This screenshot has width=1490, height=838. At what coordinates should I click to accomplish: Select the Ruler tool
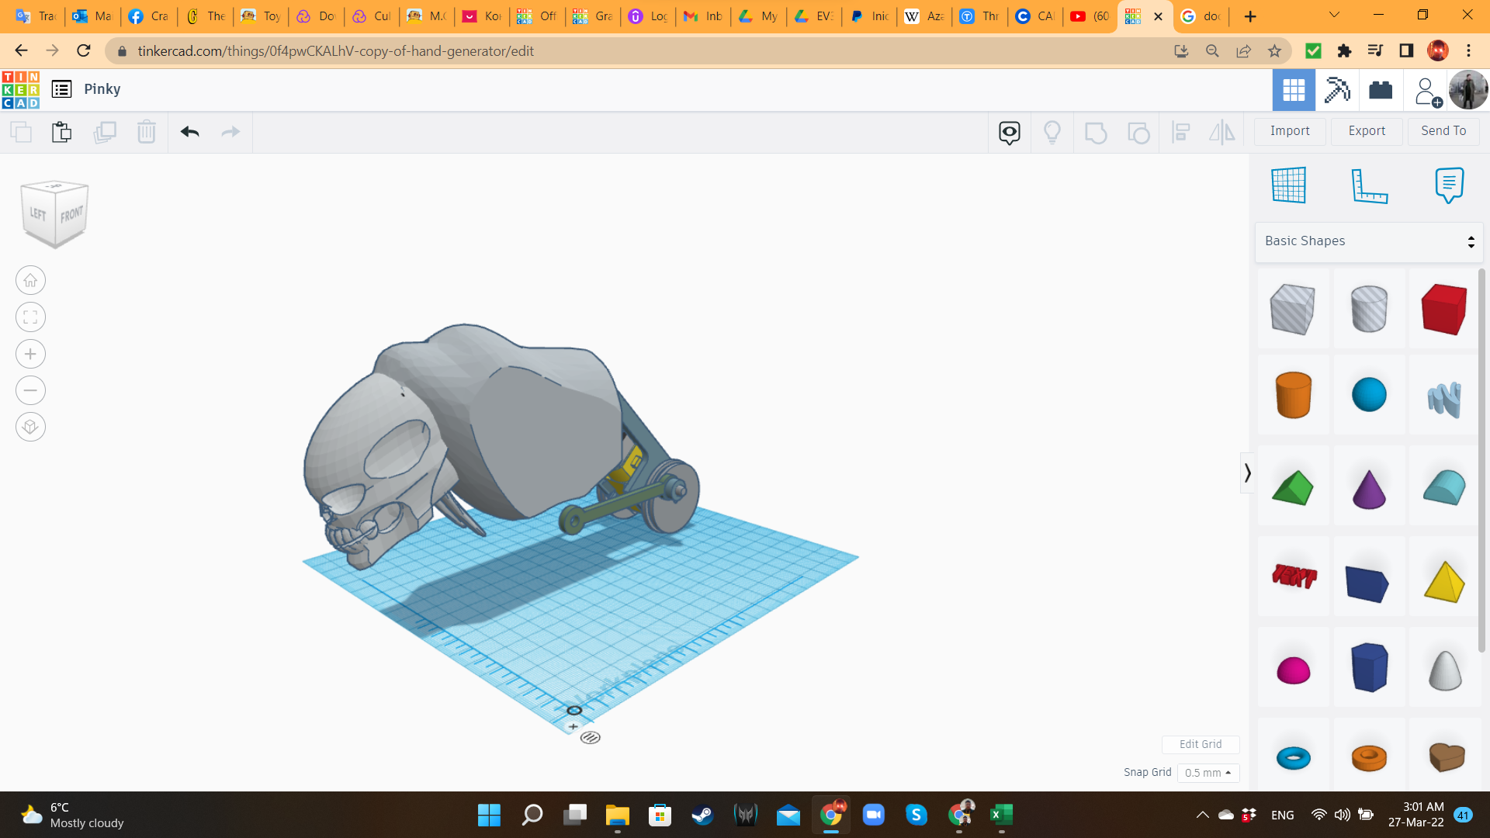[x=1369, y=185]
